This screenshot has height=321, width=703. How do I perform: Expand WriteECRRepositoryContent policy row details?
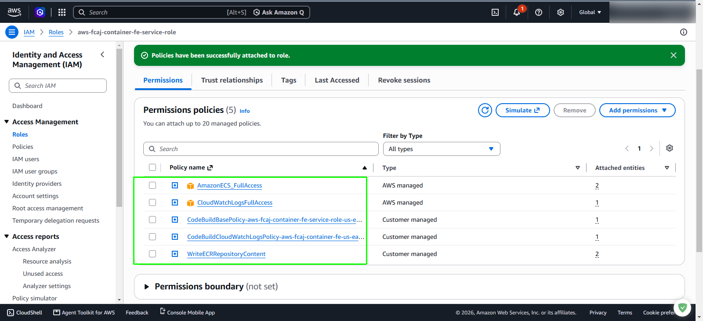(175, 254)
